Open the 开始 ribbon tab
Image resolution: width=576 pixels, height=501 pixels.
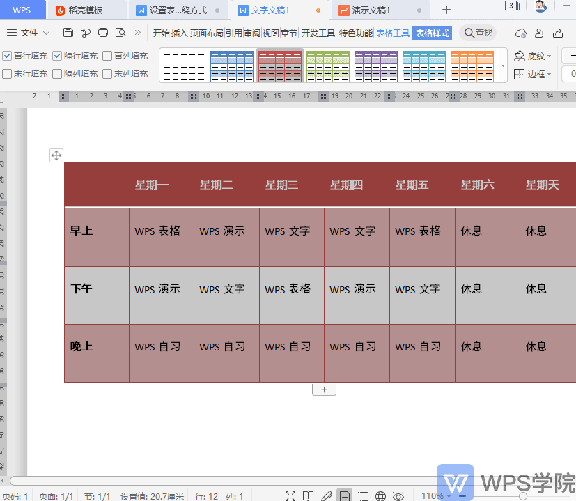[162, 33]
